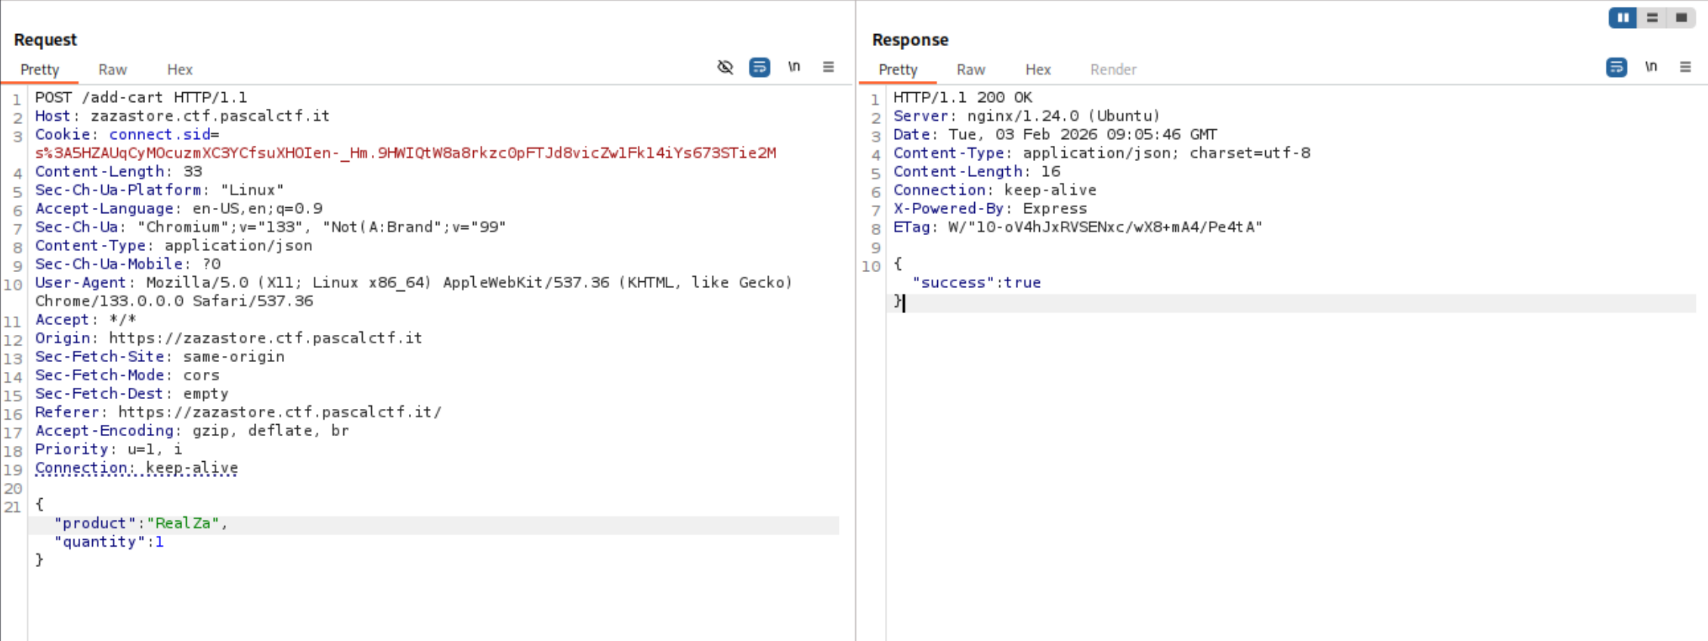This screenshot has width=1708, height=641.
Task: Switch to side-by-side split layout
Action: (x=1623, y=17)
